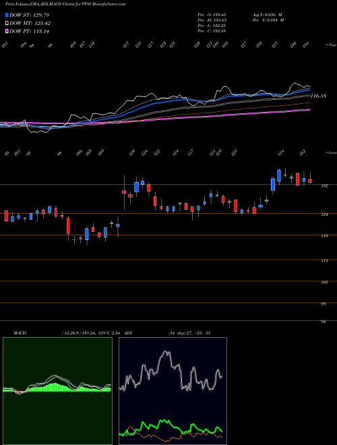Select the 'DOW MT: 125.42' label
The width and height of the screenshot is (337, 445).
[30, 24]
